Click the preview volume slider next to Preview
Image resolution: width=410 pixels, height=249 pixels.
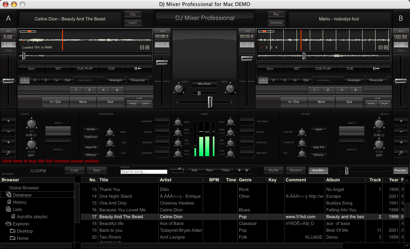347,171
